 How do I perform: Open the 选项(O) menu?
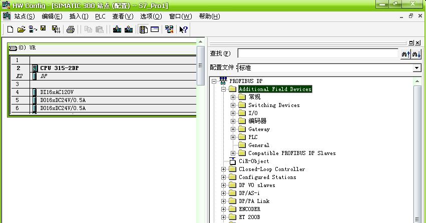pyautogui.click(x=151, y=16)
